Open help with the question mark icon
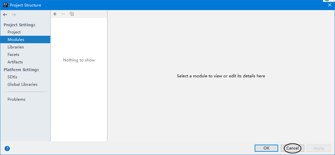The image size is (335, 155). coord(7,148)
